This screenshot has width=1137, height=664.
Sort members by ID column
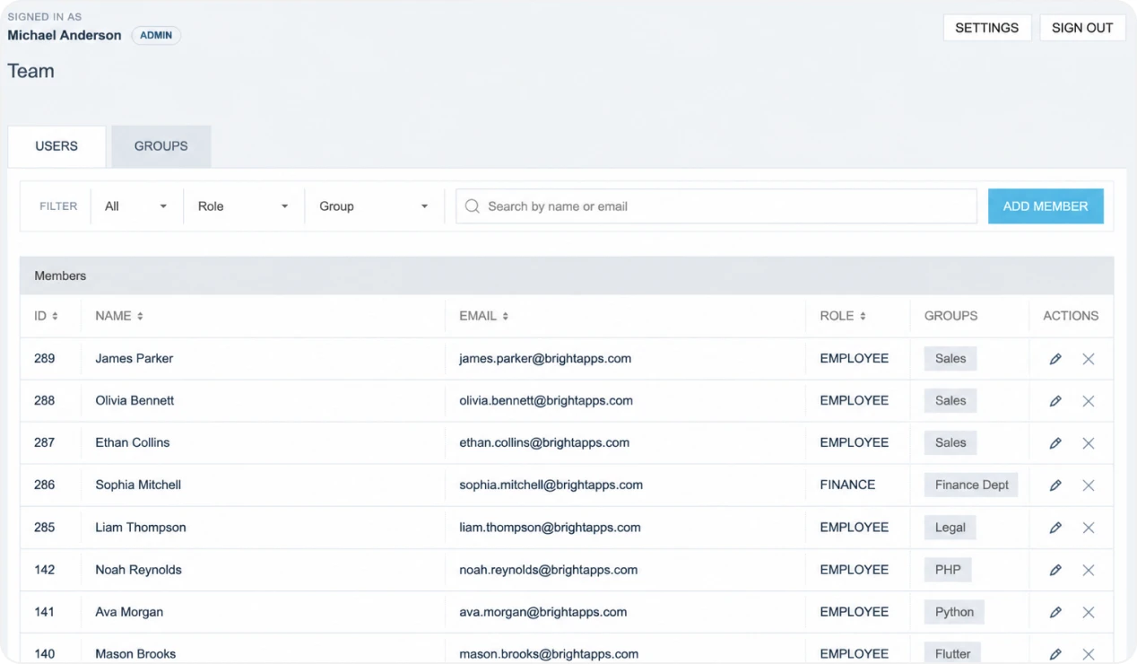click(47, 316)
